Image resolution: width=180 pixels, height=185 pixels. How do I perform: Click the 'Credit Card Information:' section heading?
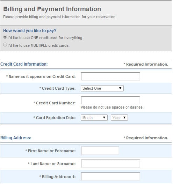(x=24, y=64)
